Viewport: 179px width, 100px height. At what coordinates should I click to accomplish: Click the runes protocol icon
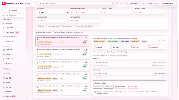(x=4, y=82)
